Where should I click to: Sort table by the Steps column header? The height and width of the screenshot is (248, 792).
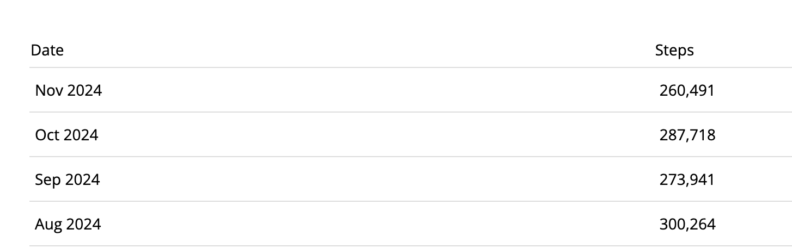(x=674, y=51)
